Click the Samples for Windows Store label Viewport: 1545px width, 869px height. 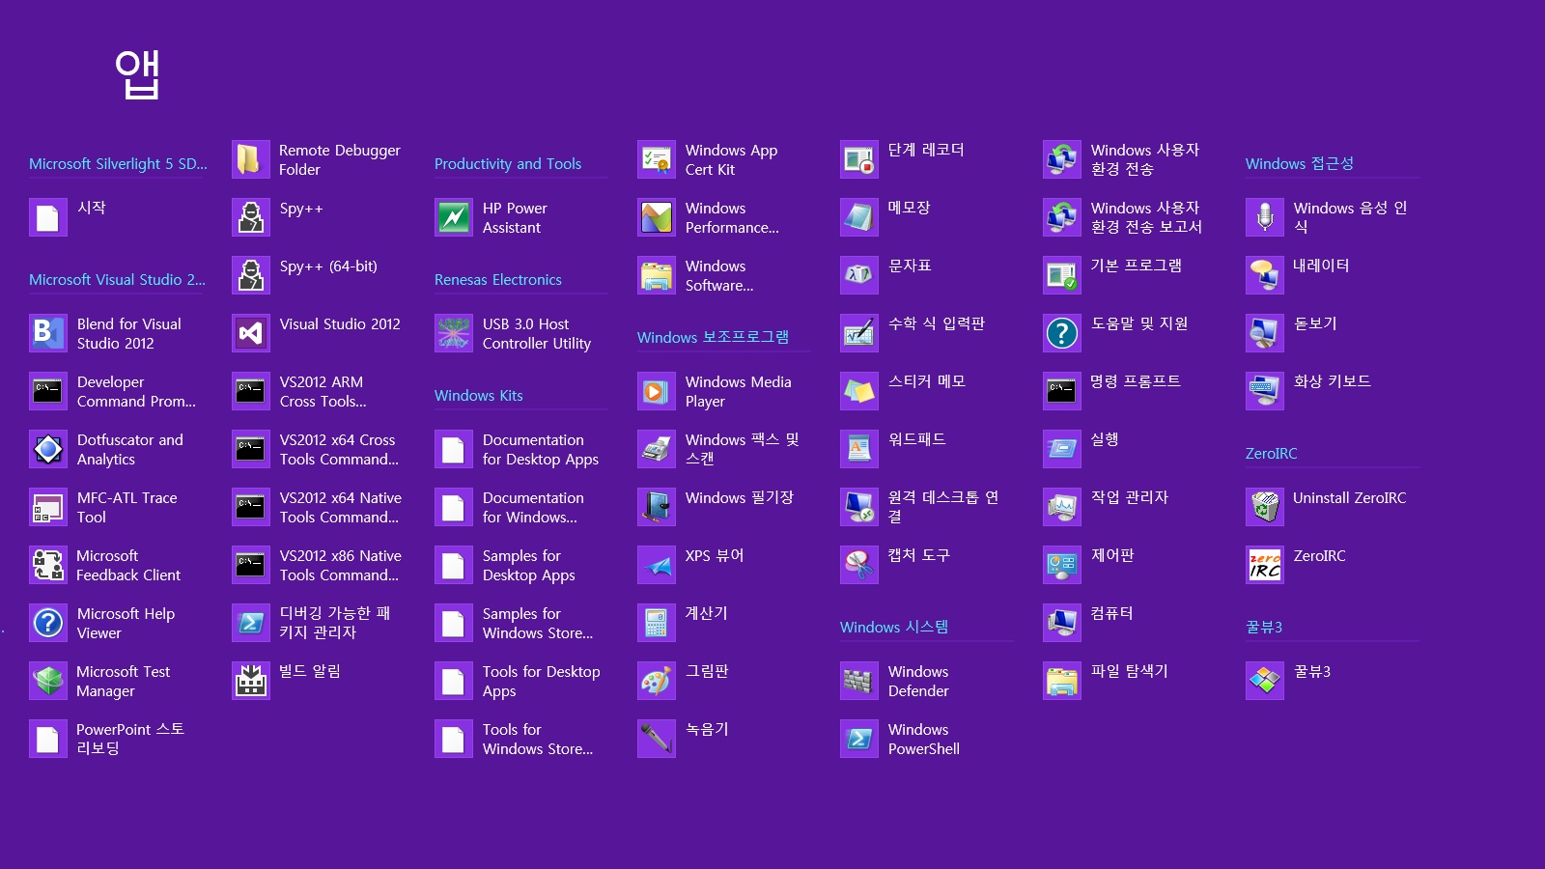[x=538, y=624]
